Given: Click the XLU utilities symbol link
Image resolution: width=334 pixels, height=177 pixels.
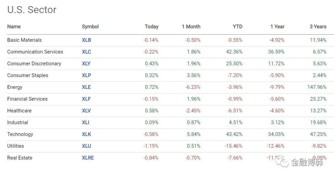Looking at the screenshot, I should point(86,146).
